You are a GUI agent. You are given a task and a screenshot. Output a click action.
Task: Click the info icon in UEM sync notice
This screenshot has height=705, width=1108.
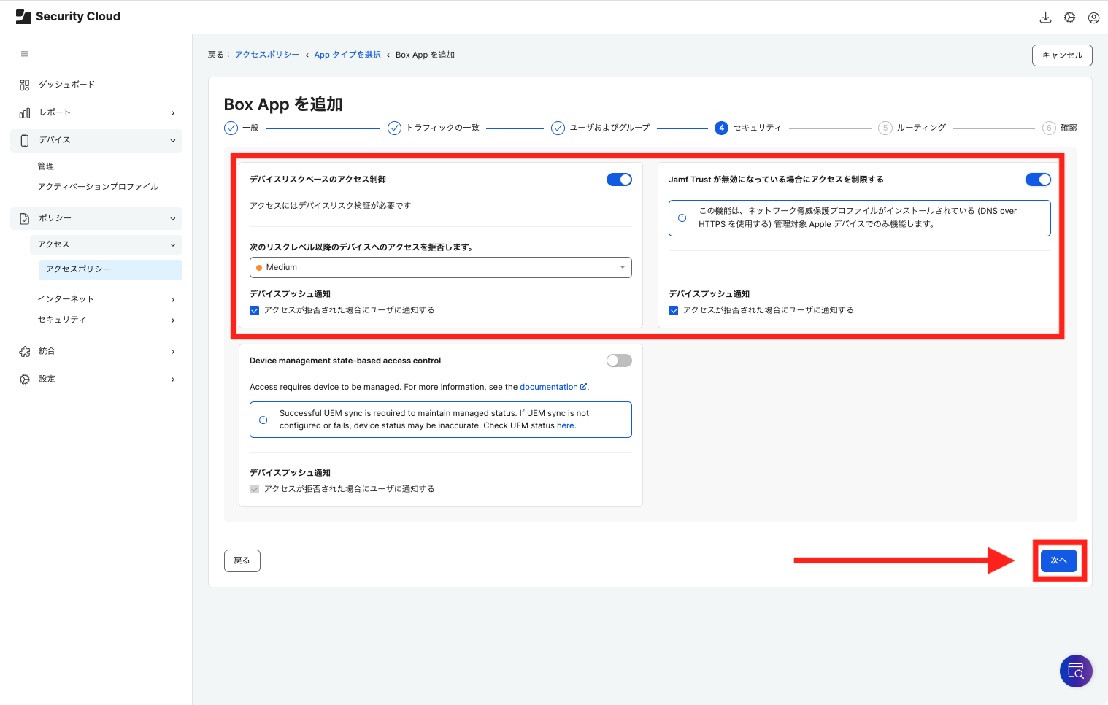pyautogui.click(x=263, y=420)
